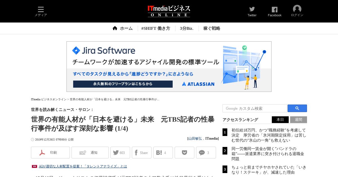Open the 3分Biz. section
This screenshot has width=338, height=177.
(187, 28)
